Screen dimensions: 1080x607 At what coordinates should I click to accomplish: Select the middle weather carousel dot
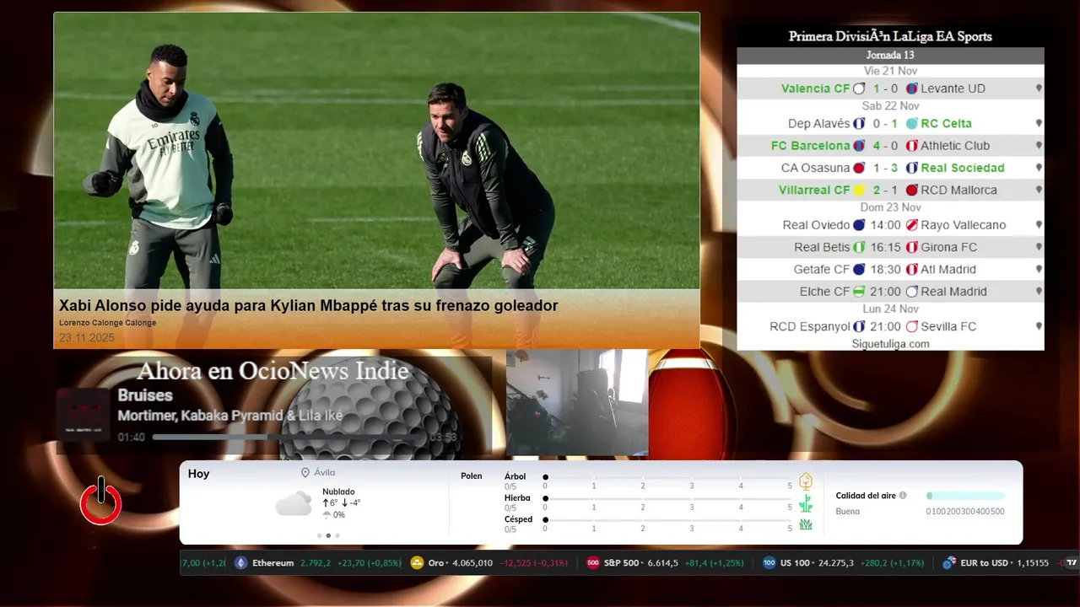coord(328,535)
